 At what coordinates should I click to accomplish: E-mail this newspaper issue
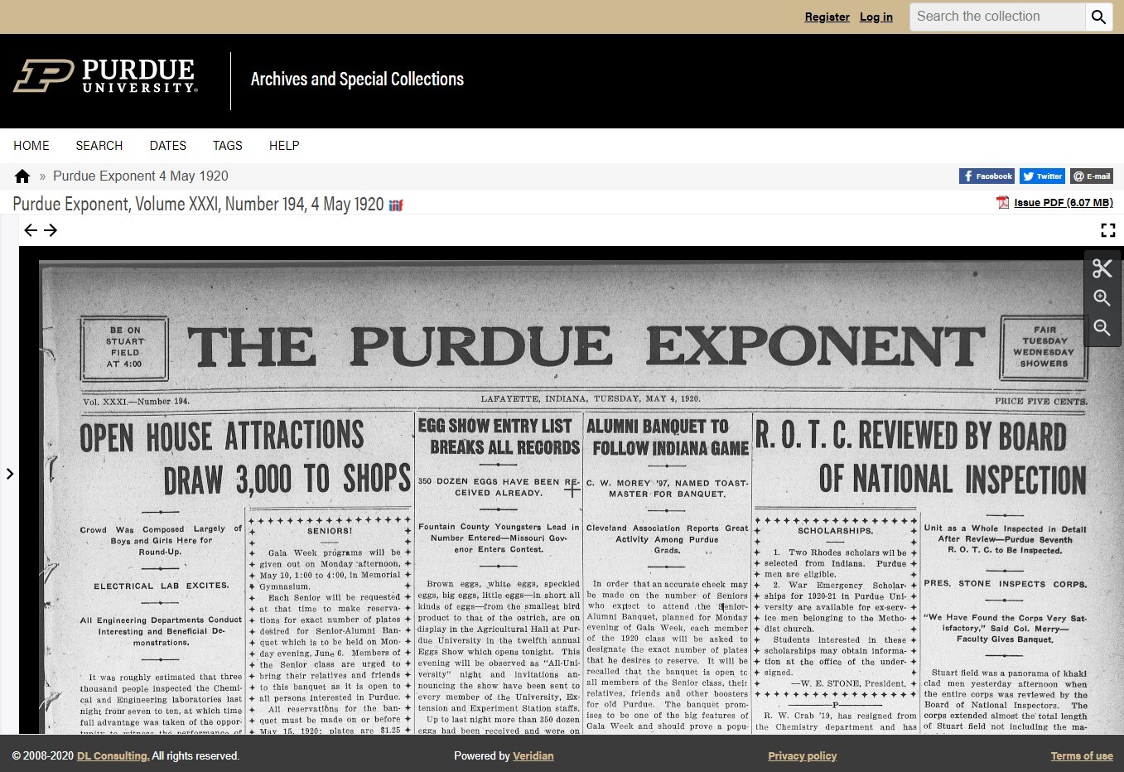[1092, 176]
